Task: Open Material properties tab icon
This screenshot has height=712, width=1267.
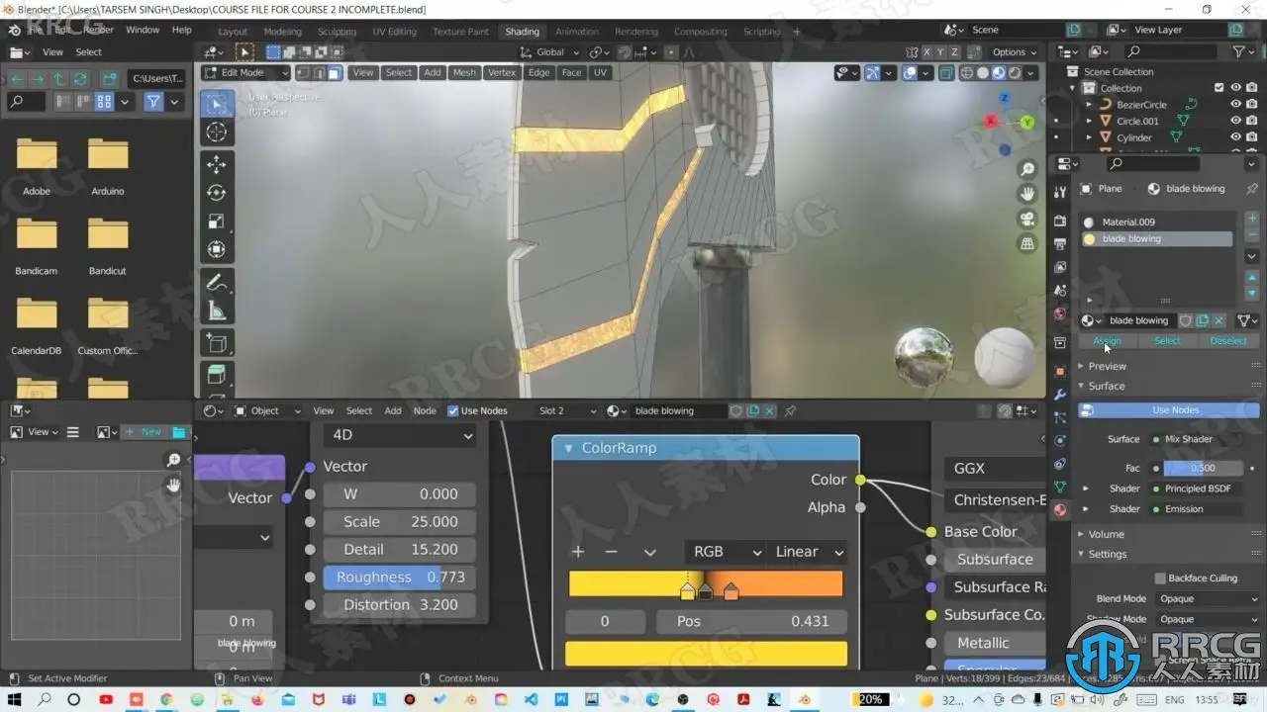Action: point(1060,510)
